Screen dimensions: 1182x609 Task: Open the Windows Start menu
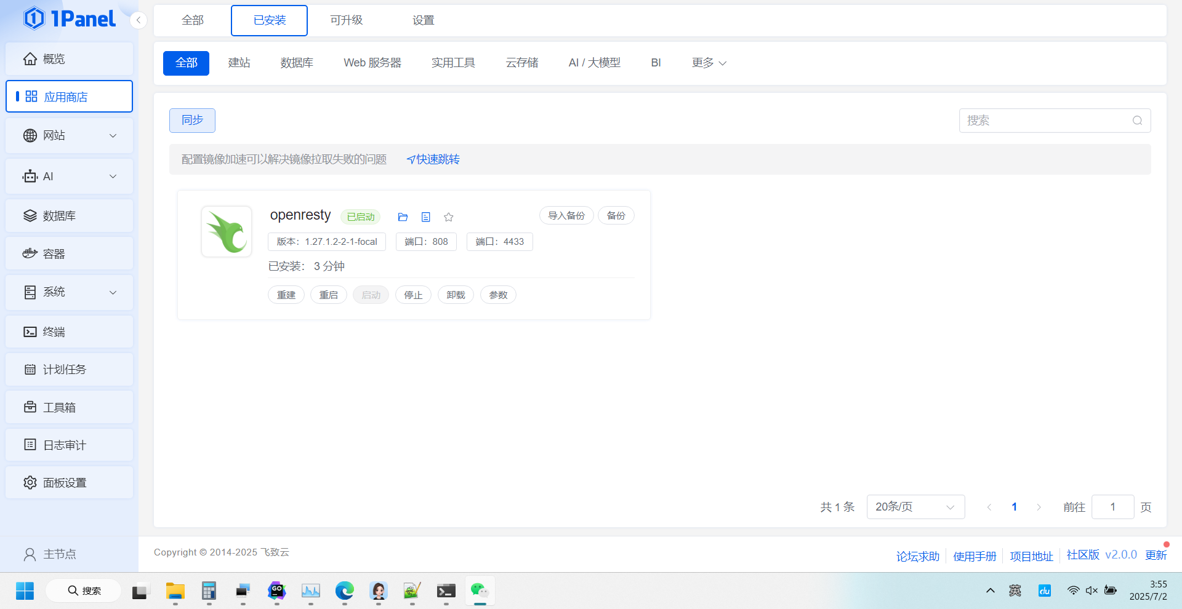point(25,591)
